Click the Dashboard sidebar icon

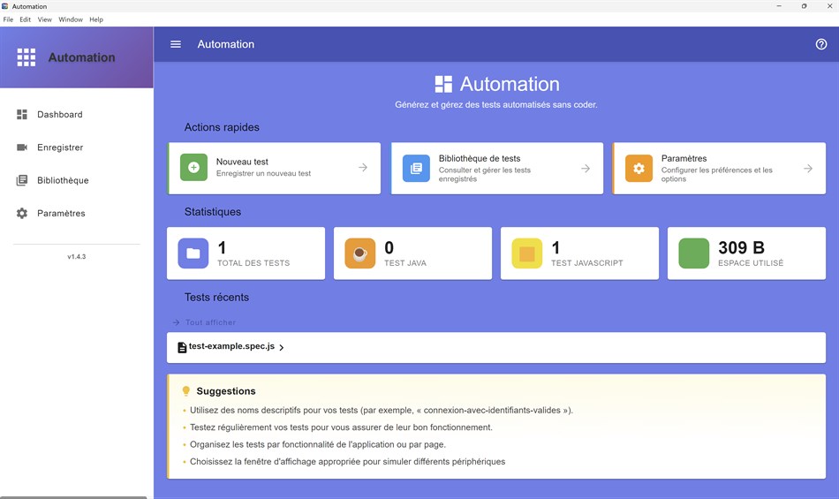pos(22,115)
